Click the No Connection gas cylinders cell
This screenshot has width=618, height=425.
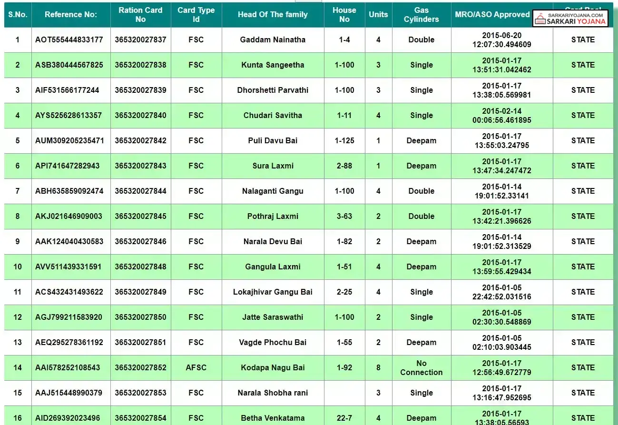pyautogui.click(x=422, y=368)
